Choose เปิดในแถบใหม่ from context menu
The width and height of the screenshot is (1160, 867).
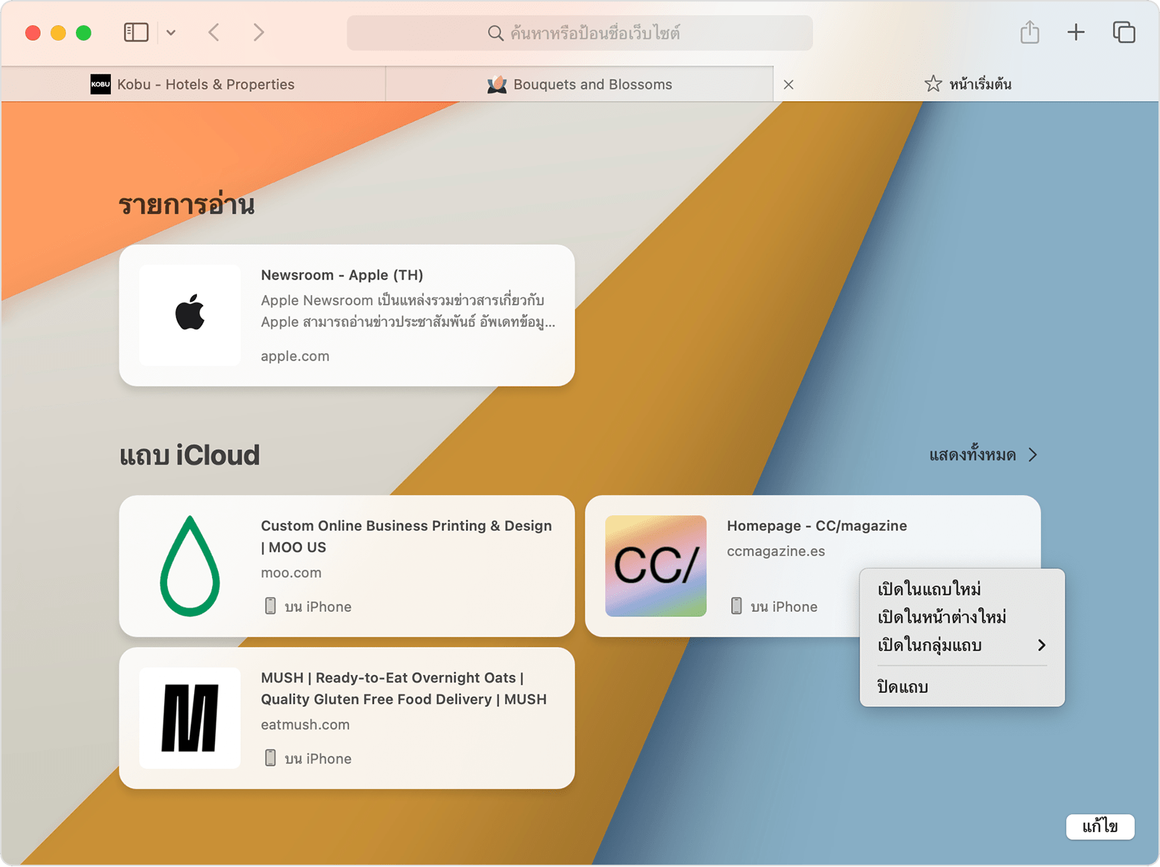point(961,590)
